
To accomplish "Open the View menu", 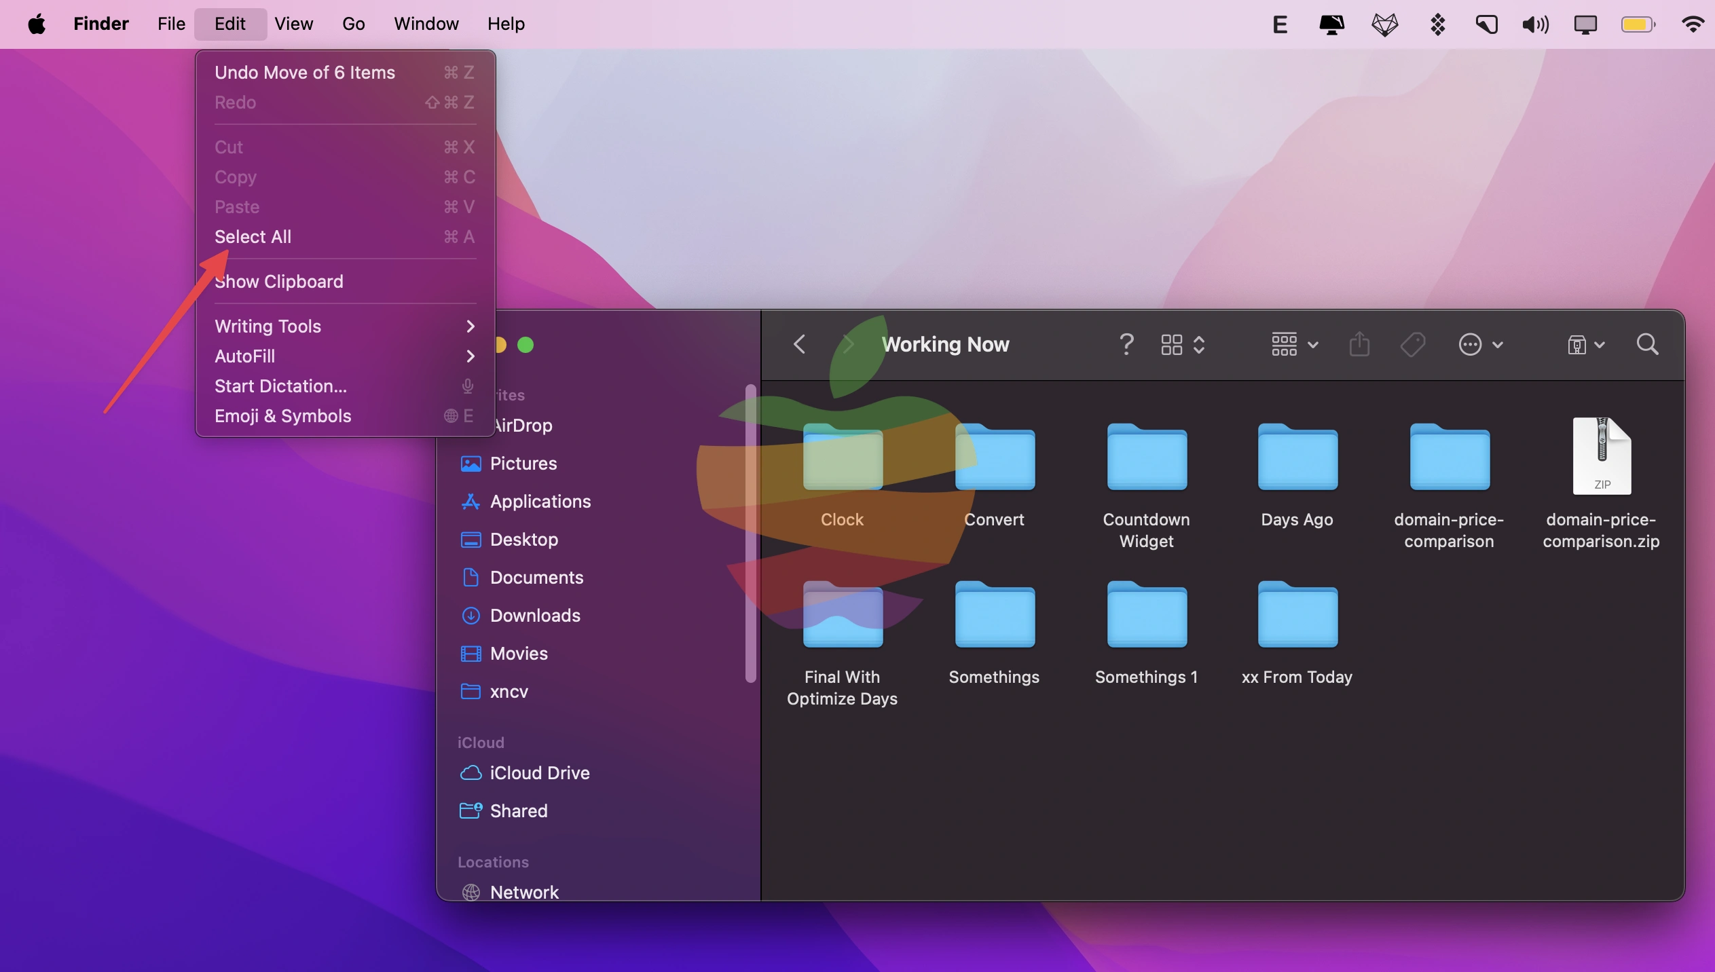I will tap(293, 24).
